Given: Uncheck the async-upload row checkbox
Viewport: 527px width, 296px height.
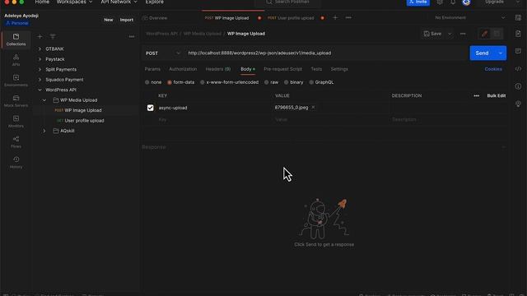Looking at the screenshot, I should (150, 108).
